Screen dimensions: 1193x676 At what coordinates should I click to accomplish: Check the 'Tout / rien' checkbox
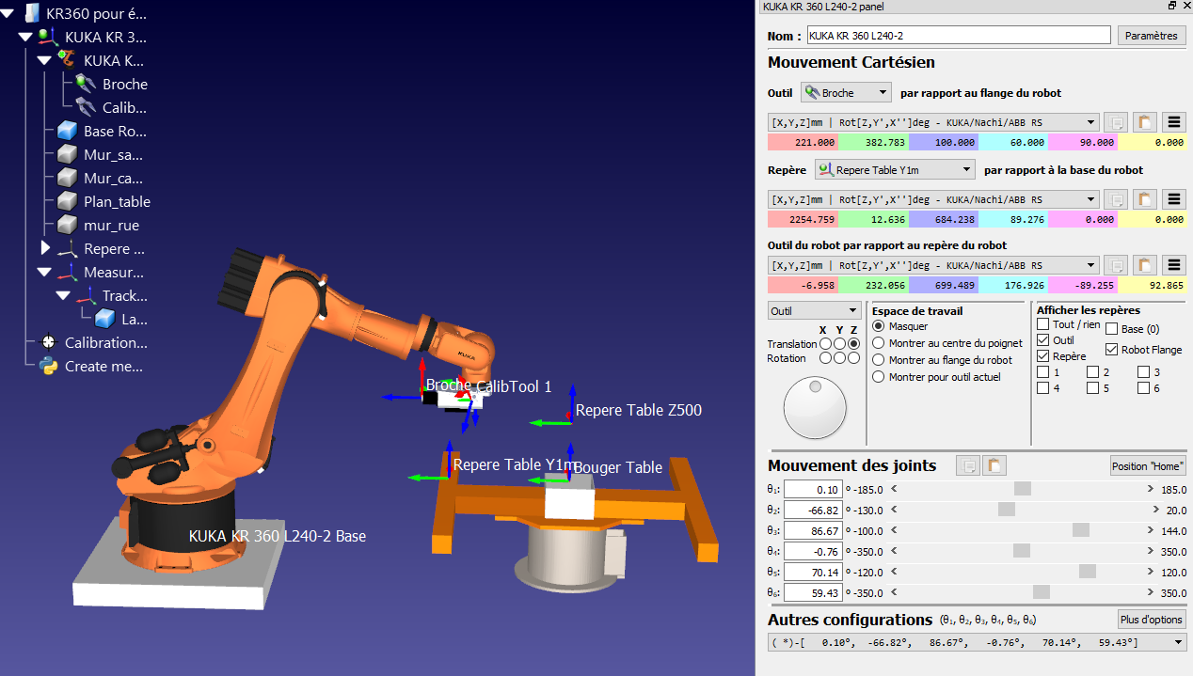click(x=1042, y=324)
